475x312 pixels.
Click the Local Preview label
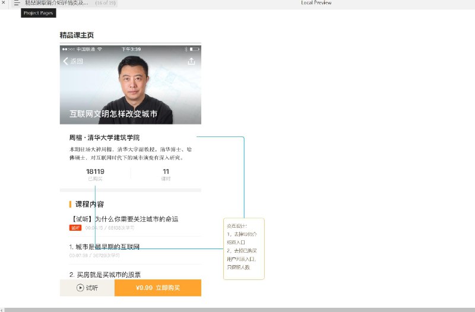[316, 3]
